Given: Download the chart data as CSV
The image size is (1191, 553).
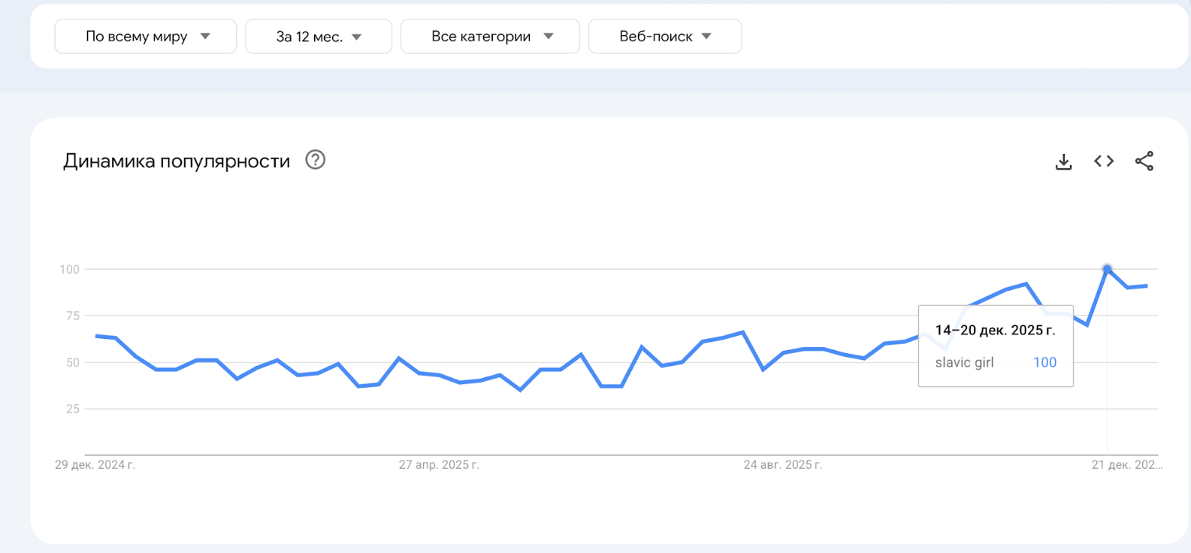Looking at the screenshot, I should pos(1063,162).
